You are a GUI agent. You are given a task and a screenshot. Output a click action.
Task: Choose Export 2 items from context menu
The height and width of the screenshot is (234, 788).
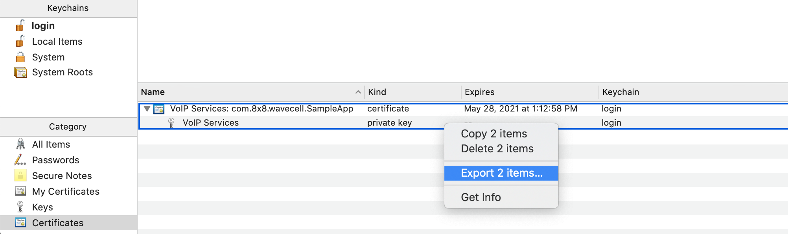(x=501, y=173)
